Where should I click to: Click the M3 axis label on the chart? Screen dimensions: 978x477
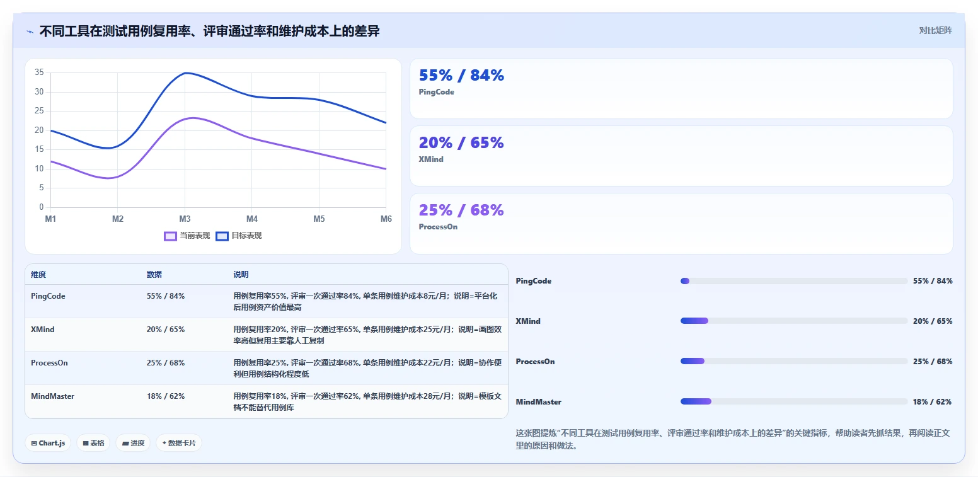tap(185, 219)
